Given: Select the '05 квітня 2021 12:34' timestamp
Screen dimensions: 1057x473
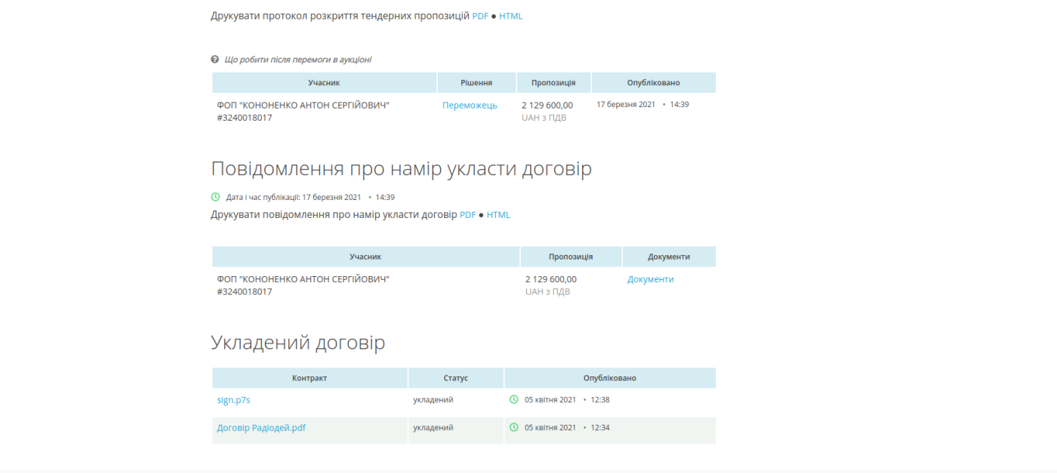Looking at the screenshot, I should click(x=567, y=428).
